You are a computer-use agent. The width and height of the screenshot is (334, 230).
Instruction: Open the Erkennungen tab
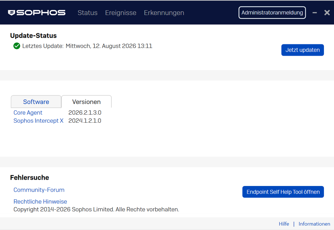click(164, 13)
